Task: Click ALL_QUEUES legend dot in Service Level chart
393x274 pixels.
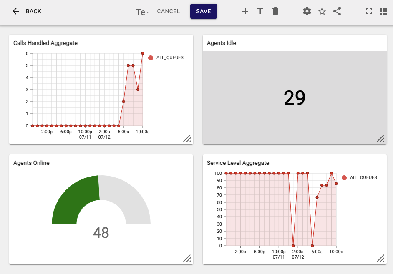Action: click(x=344, y=178)
